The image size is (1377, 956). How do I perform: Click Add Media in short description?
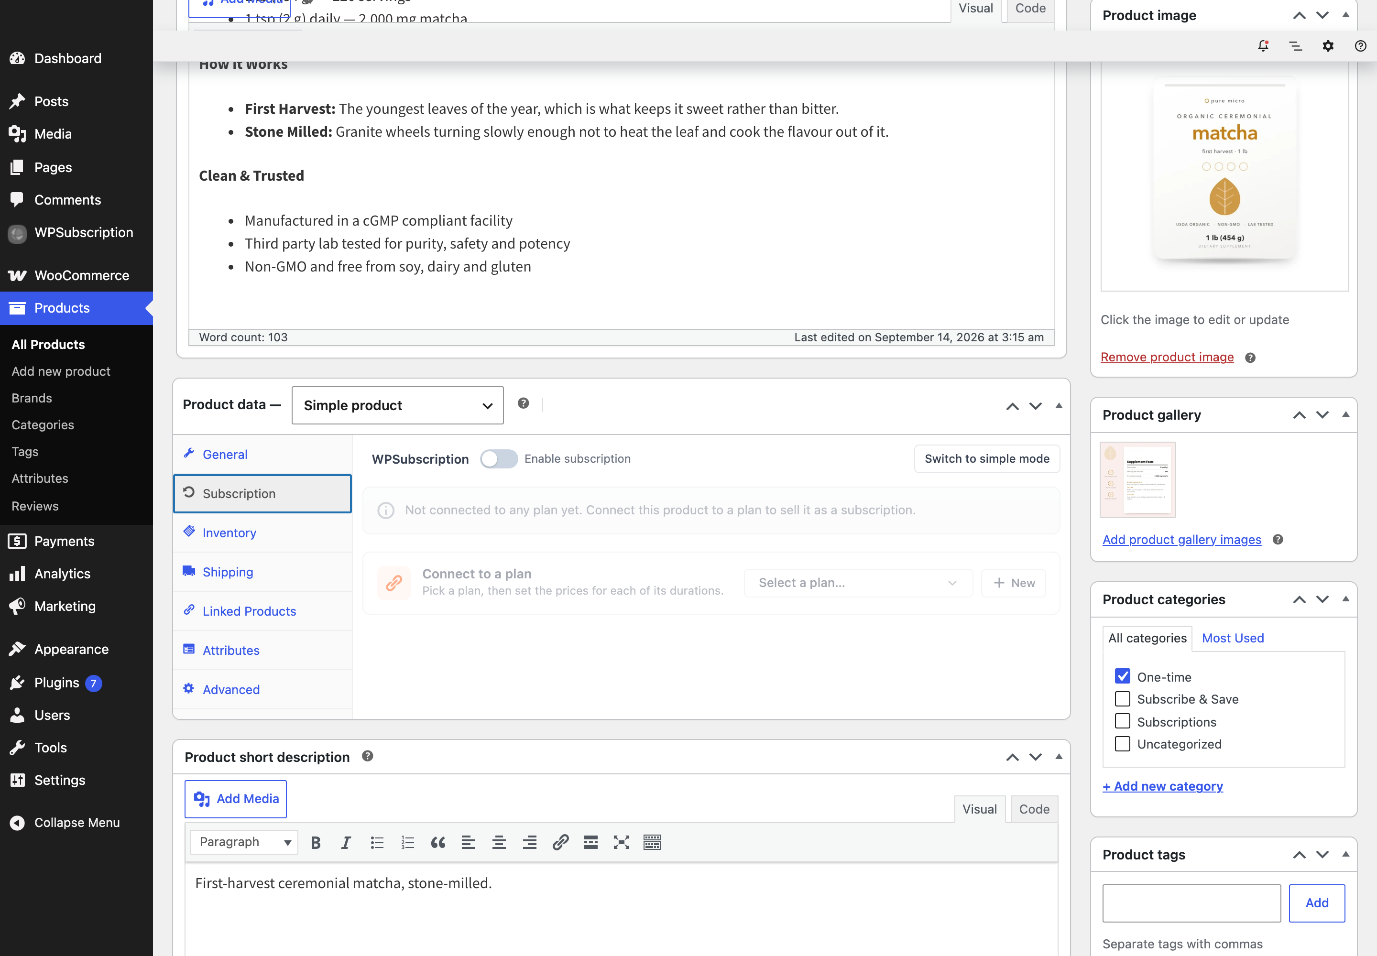click(236, 798)
